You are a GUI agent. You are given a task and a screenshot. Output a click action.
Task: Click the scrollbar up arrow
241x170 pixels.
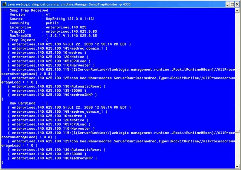point(237,10)
